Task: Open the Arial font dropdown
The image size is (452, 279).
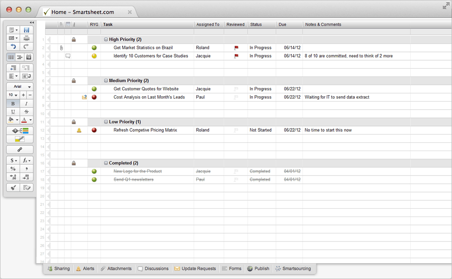Action: click(x=20, y=87)
